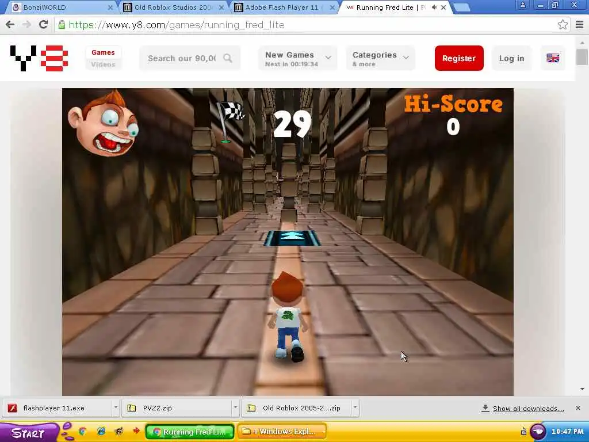Click the Hi-Score label in game
This screenshot has height=442, width=589.
453,104
